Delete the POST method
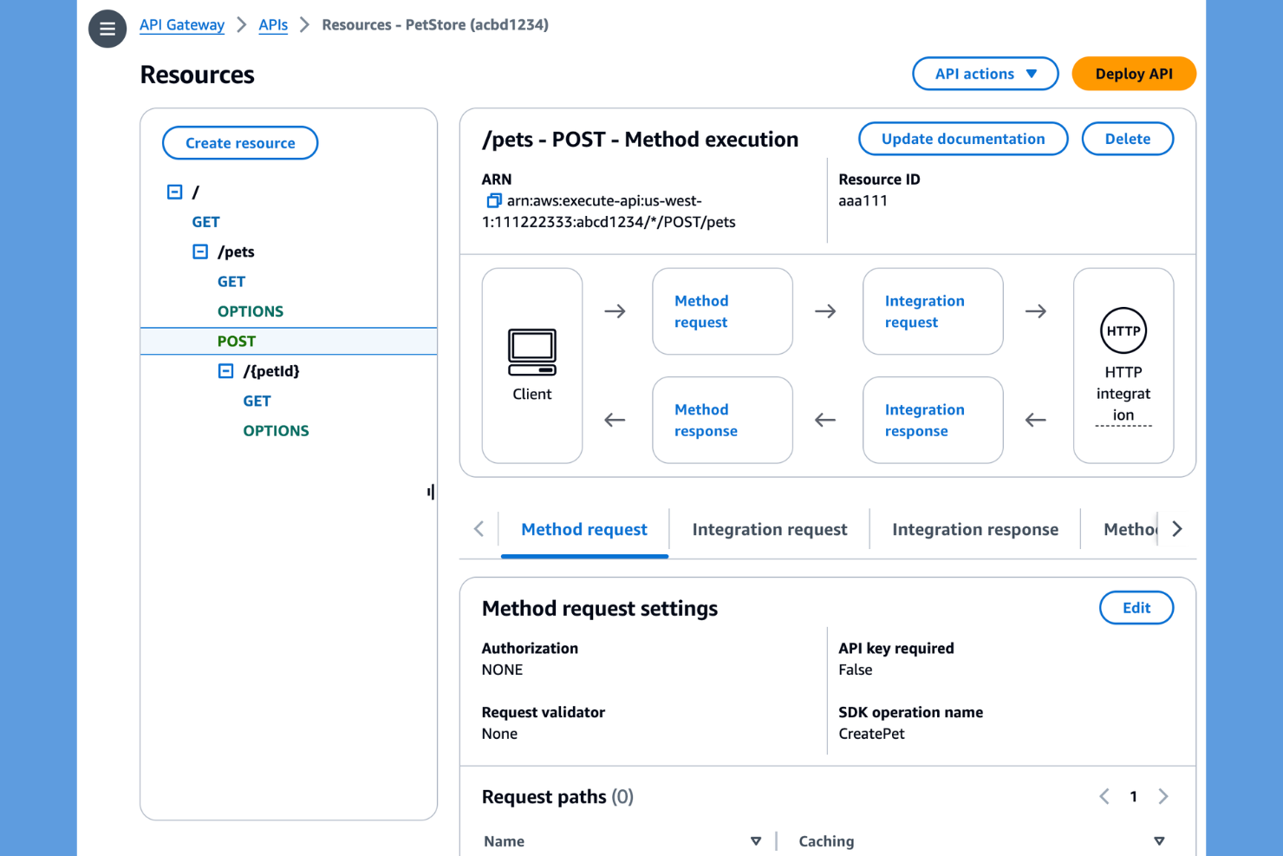This screenshot has width=1283, height=856. click(1128, 139)
